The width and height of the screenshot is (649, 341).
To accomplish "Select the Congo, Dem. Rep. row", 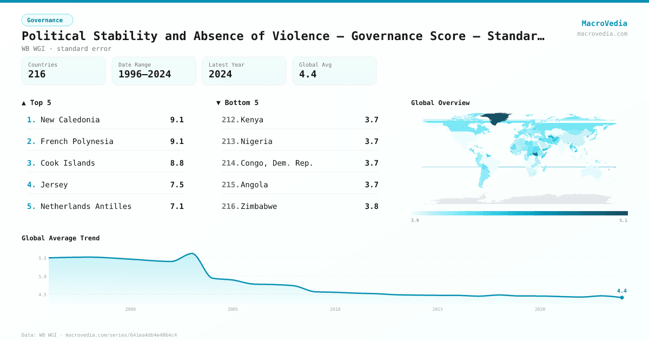I will coord(300,163).
